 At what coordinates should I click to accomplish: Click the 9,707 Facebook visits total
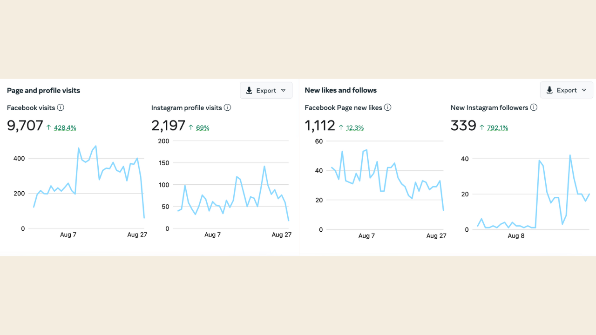point(25,126)
